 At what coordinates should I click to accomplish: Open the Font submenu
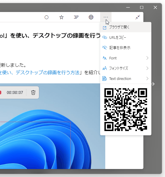tap(126, 58)
